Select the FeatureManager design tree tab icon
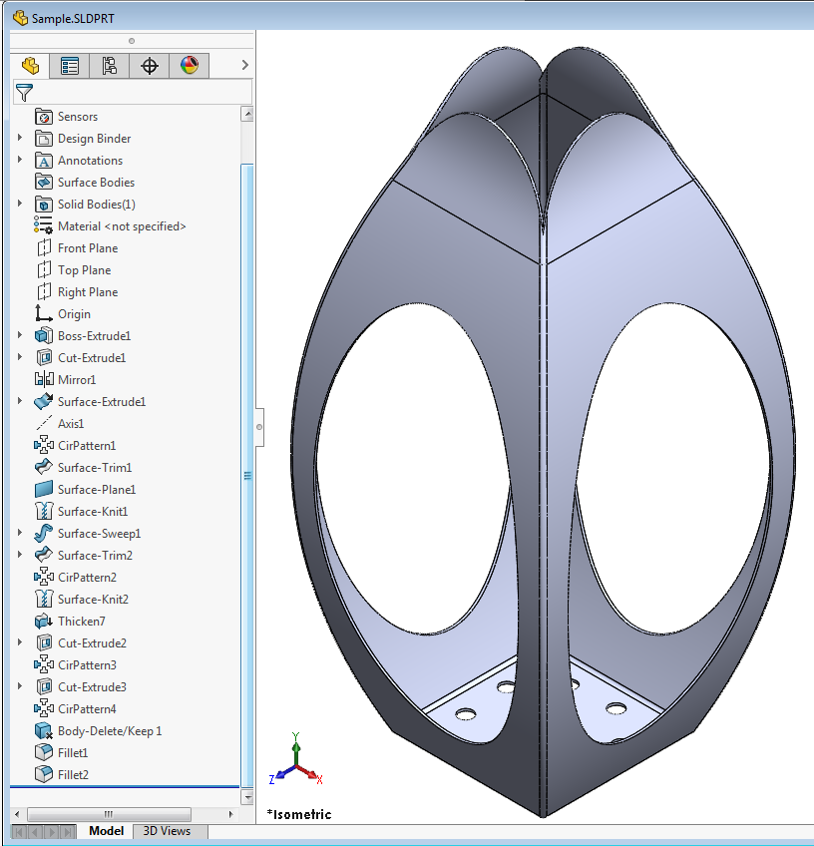 29,65
